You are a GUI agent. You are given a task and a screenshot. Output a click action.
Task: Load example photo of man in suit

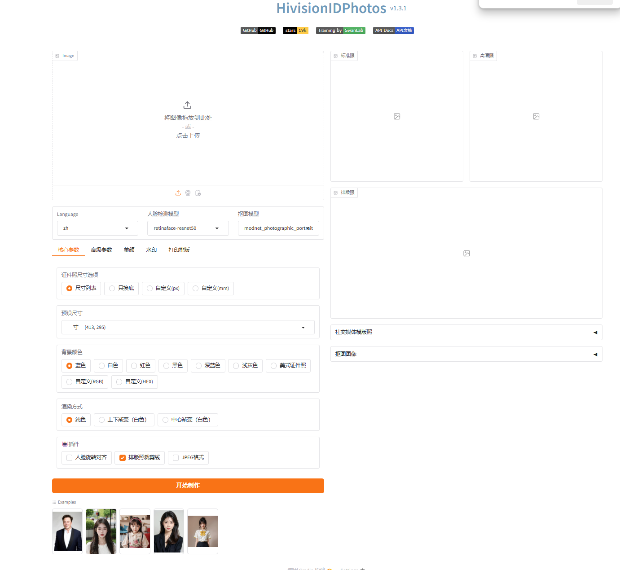click(67, 531)
